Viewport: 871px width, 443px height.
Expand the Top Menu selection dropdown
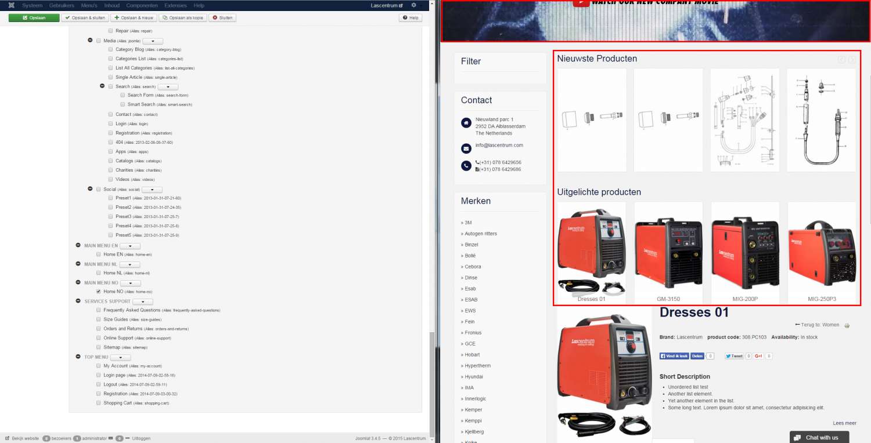coord(120,357)
